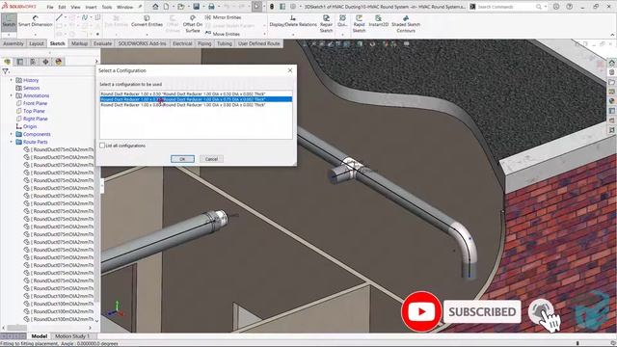This screenshot has width=617, height=347.
Task: Click the Help question mark icon
Action: coord(570,7)
